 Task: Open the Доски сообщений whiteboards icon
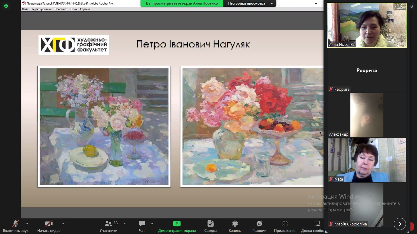(317, 224)
